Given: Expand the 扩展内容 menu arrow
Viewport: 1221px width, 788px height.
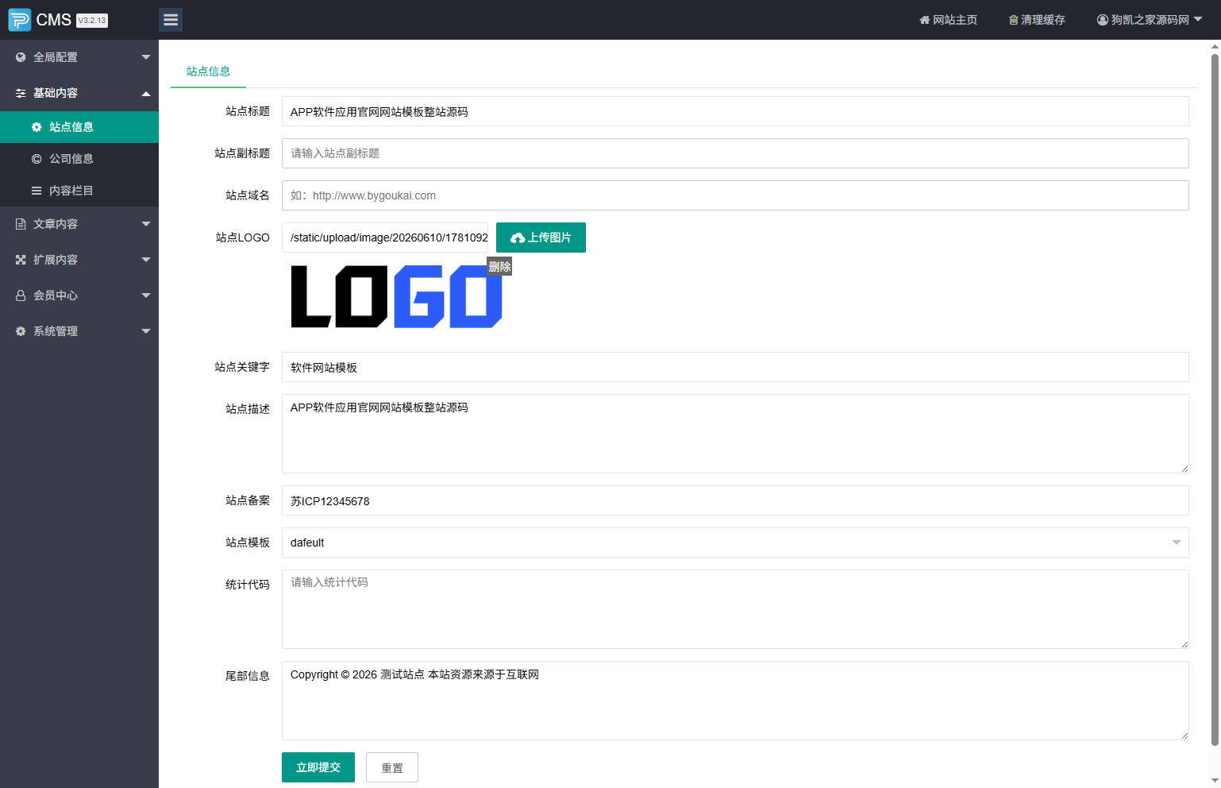Looking at the screenshot, I should 146,260.
